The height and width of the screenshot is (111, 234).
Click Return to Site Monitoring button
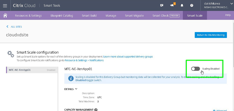(211, 35)
